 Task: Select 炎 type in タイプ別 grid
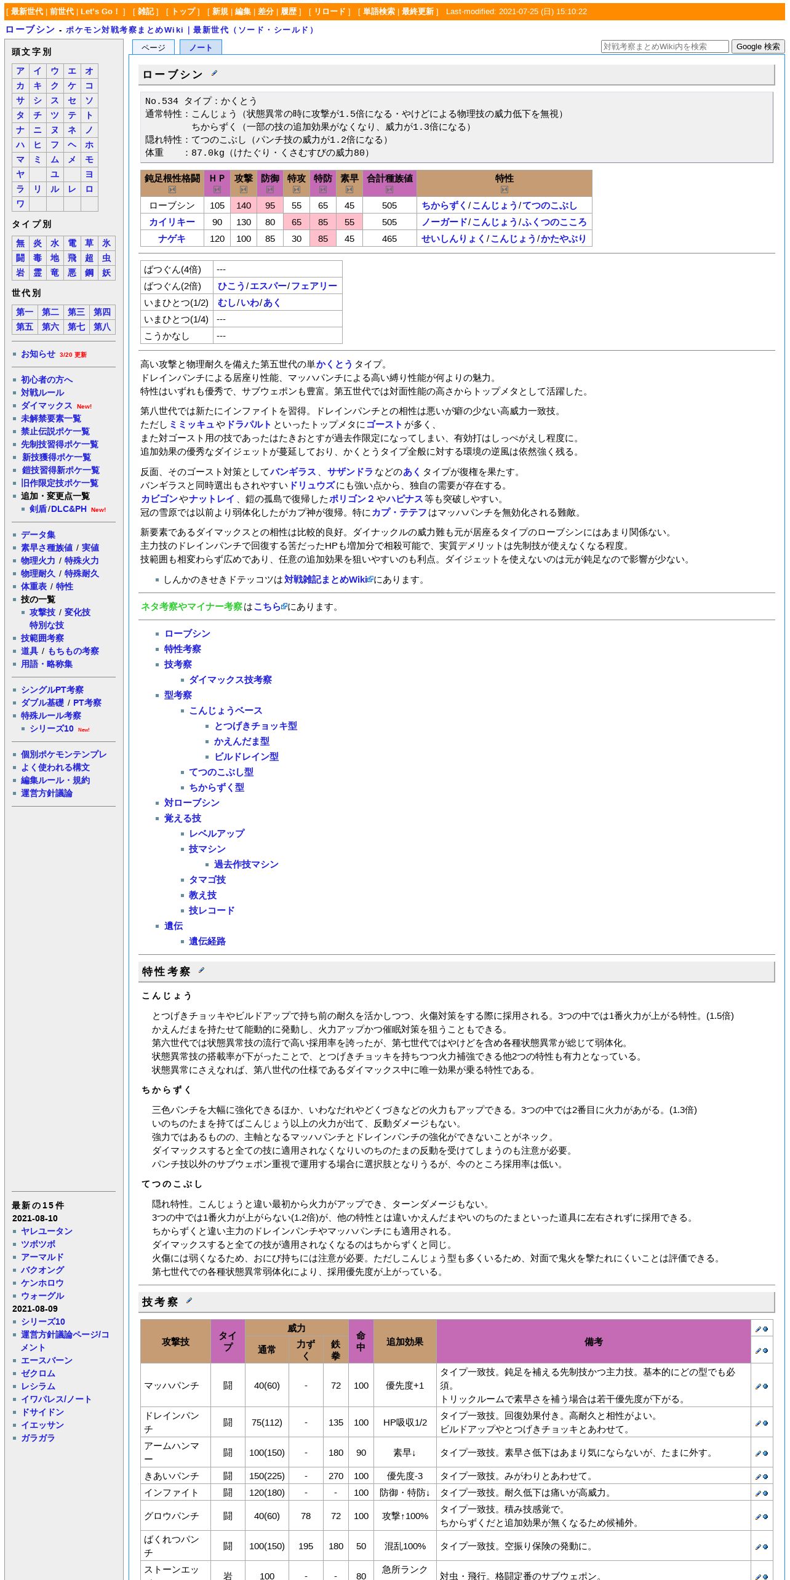coord(38,243)
